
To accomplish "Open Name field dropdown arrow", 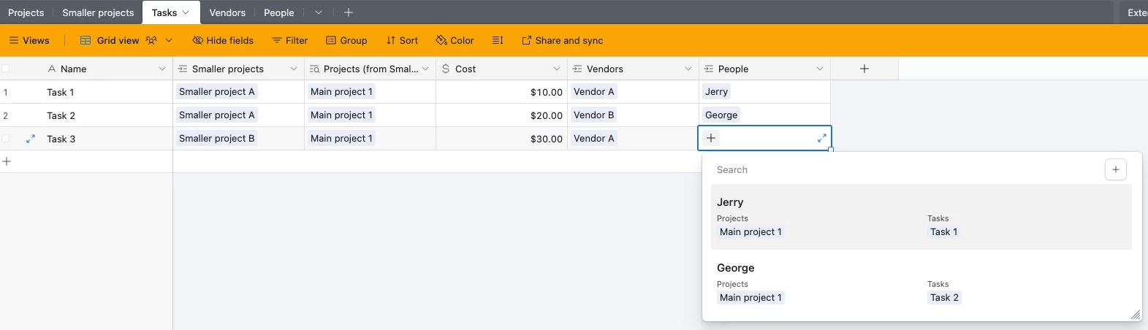I will (162, 69).
